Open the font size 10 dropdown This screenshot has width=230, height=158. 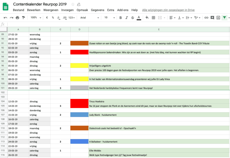pyautogui.click(x=110, y=18)
